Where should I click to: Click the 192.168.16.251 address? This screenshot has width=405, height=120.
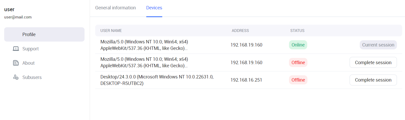246,80
